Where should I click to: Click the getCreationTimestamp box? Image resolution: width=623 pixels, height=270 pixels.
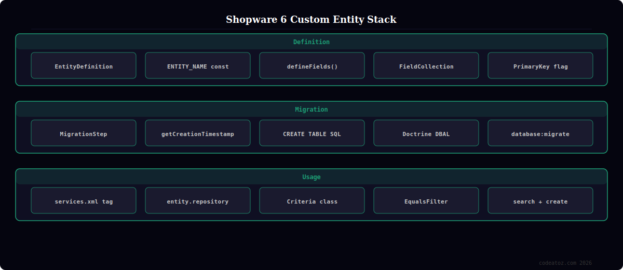click(x=198, y=133)
